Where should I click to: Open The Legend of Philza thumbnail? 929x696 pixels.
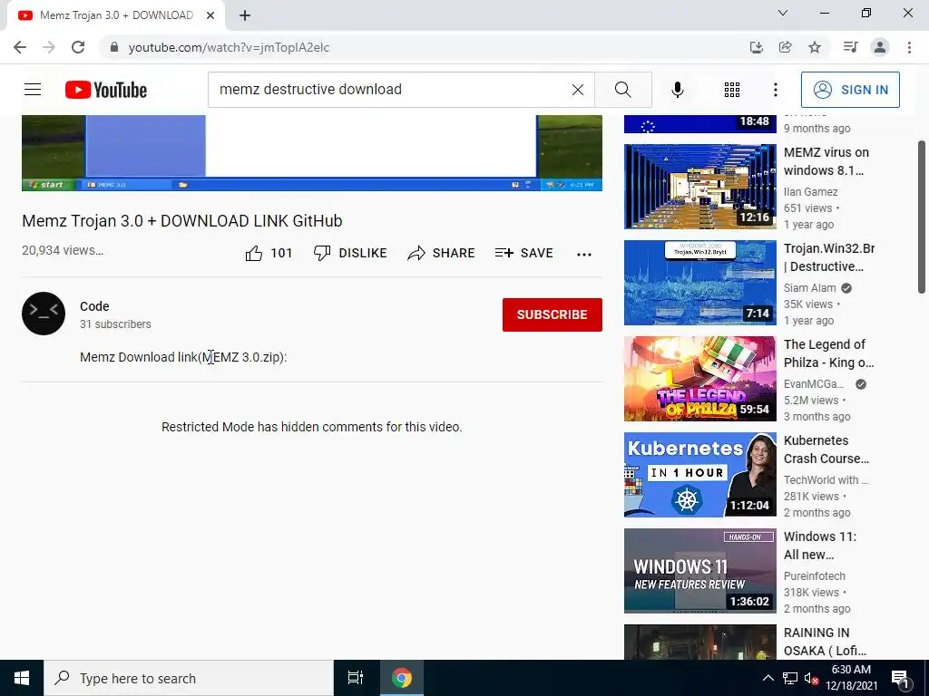pyautogui.click(x=699, y=379)
